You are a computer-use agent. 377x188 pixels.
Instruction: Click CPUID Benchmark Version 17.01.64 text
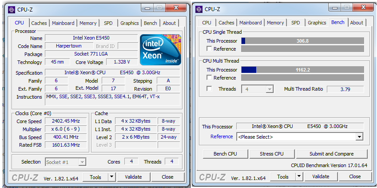[x=329, y=165]
